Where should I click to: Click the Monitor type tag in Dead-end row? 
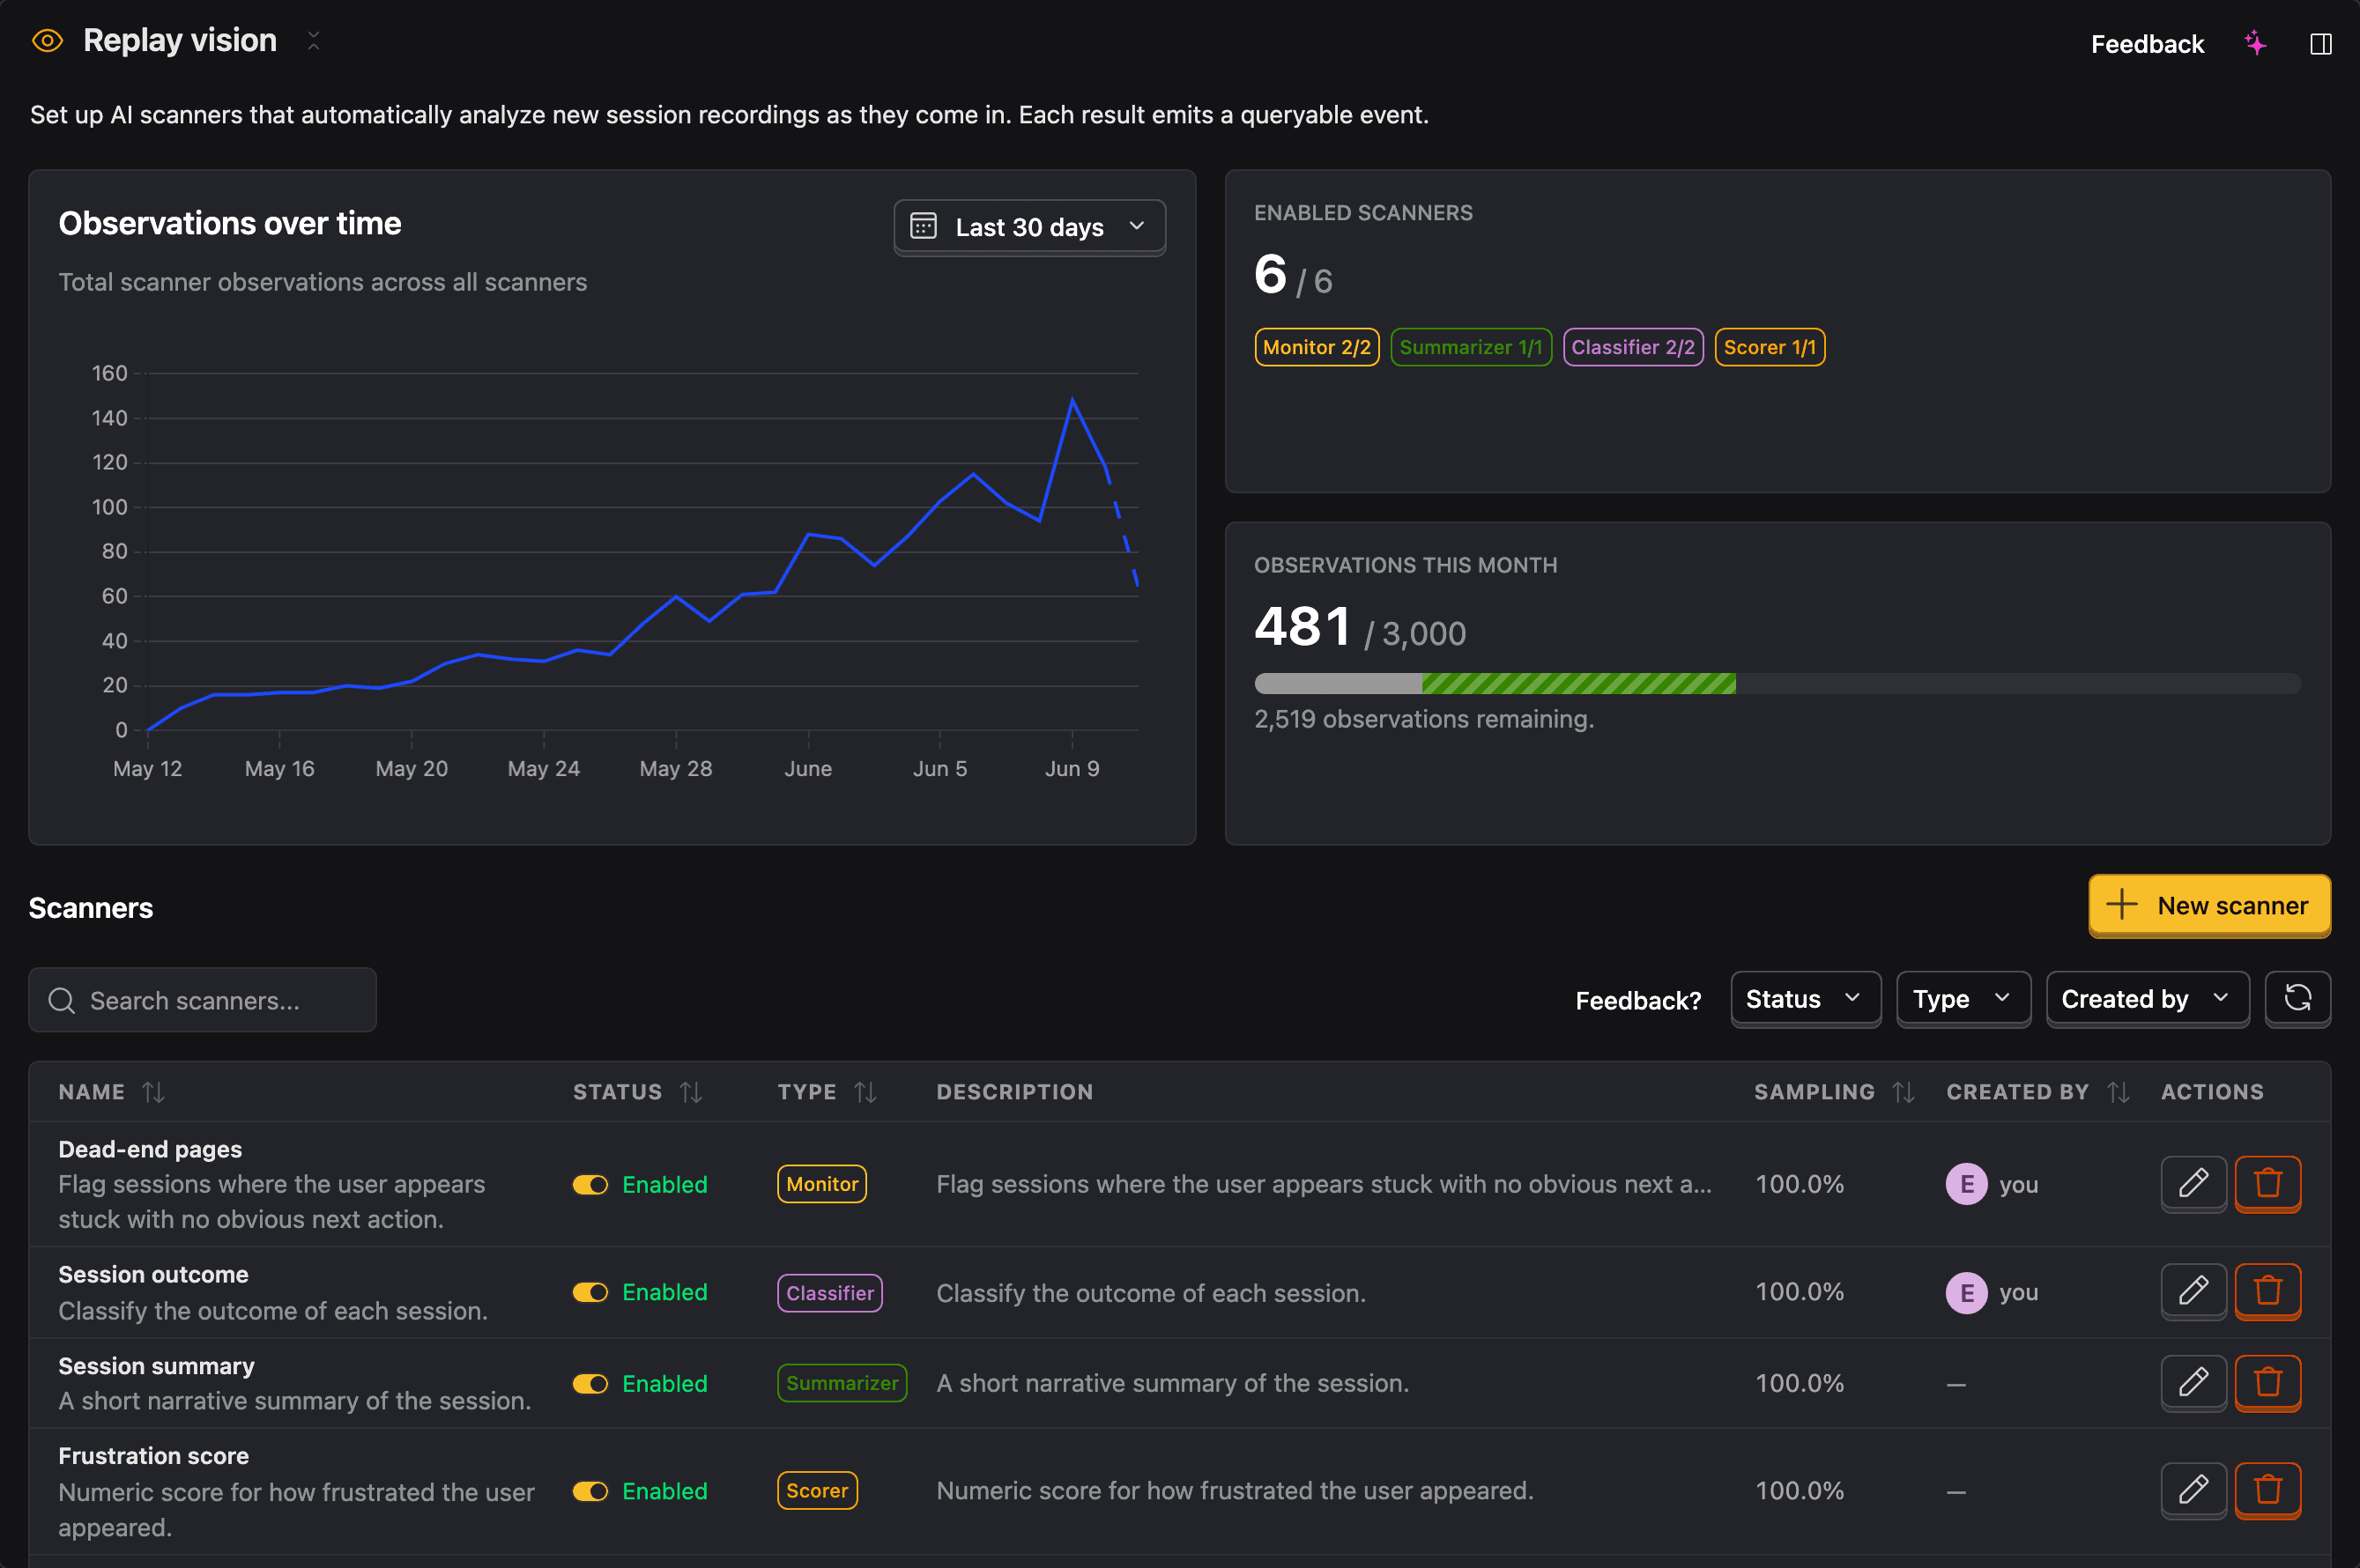[x=821, y=1184]
